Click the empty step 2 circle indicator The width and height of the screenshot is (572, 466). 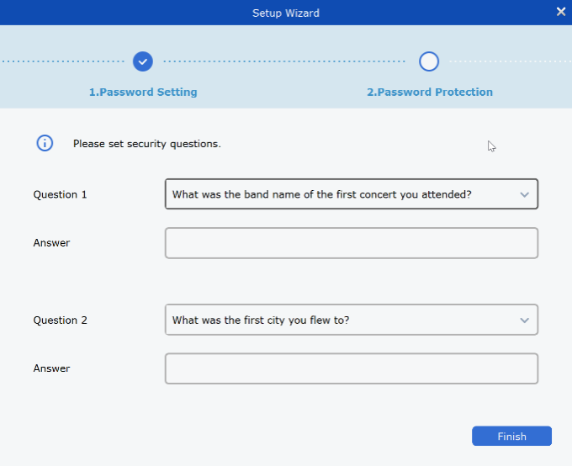click(429, 61)
